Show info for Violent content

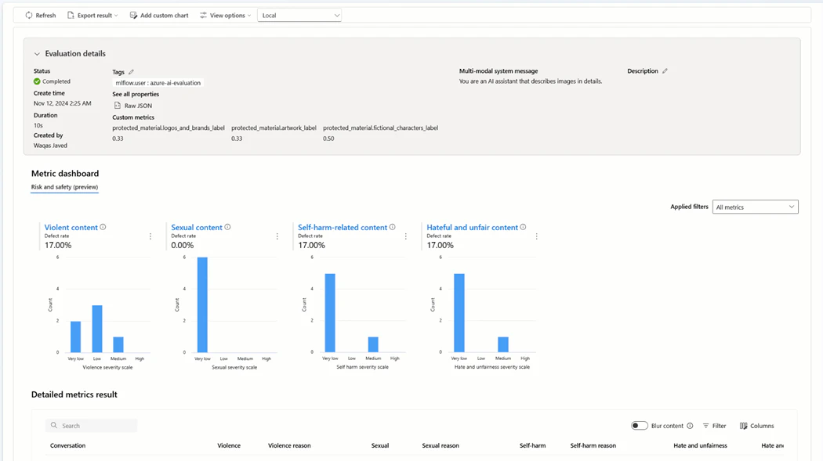pos(103,227)
